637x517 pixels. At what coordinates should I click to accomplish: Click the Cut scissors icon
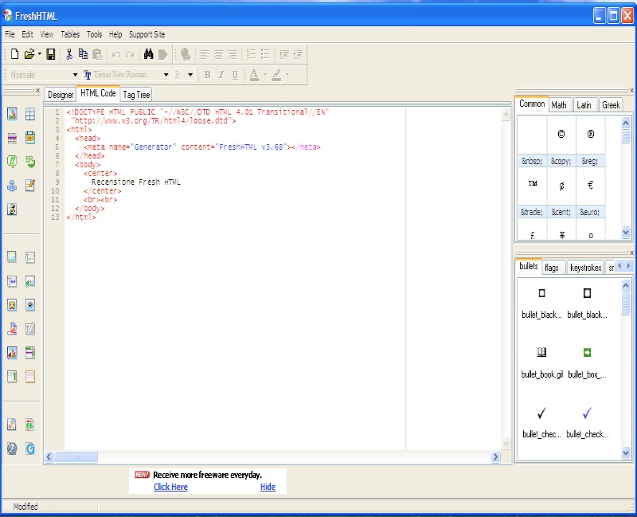click(69, 54)
